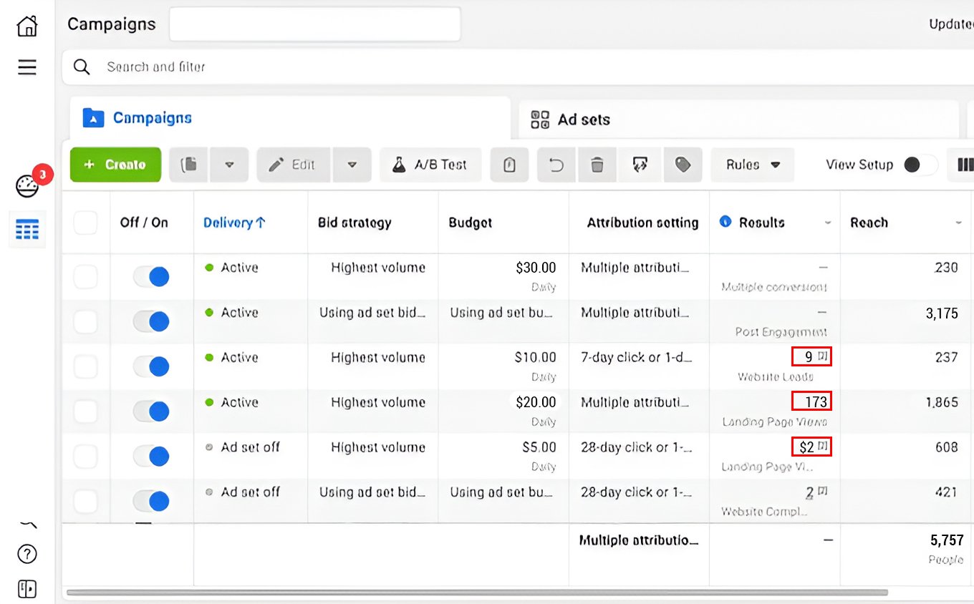Open the help question mark icon

point(27,554)
